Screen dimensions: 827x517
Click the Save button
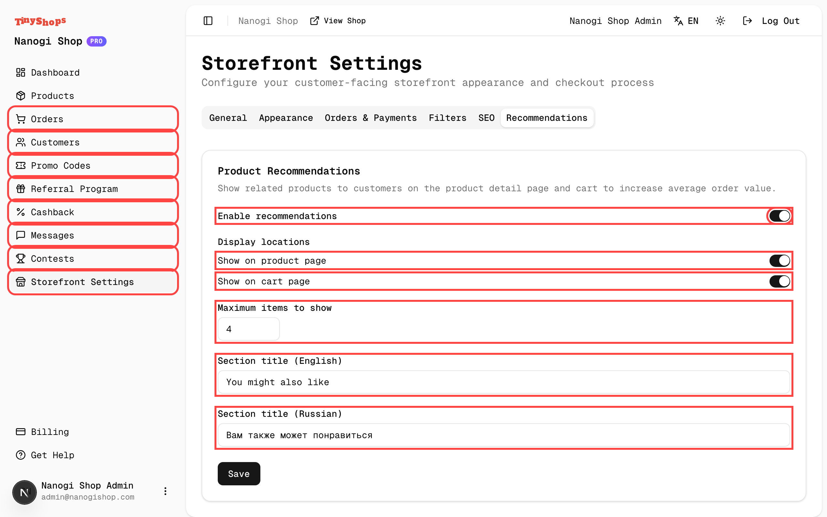[x=238, y=474]
